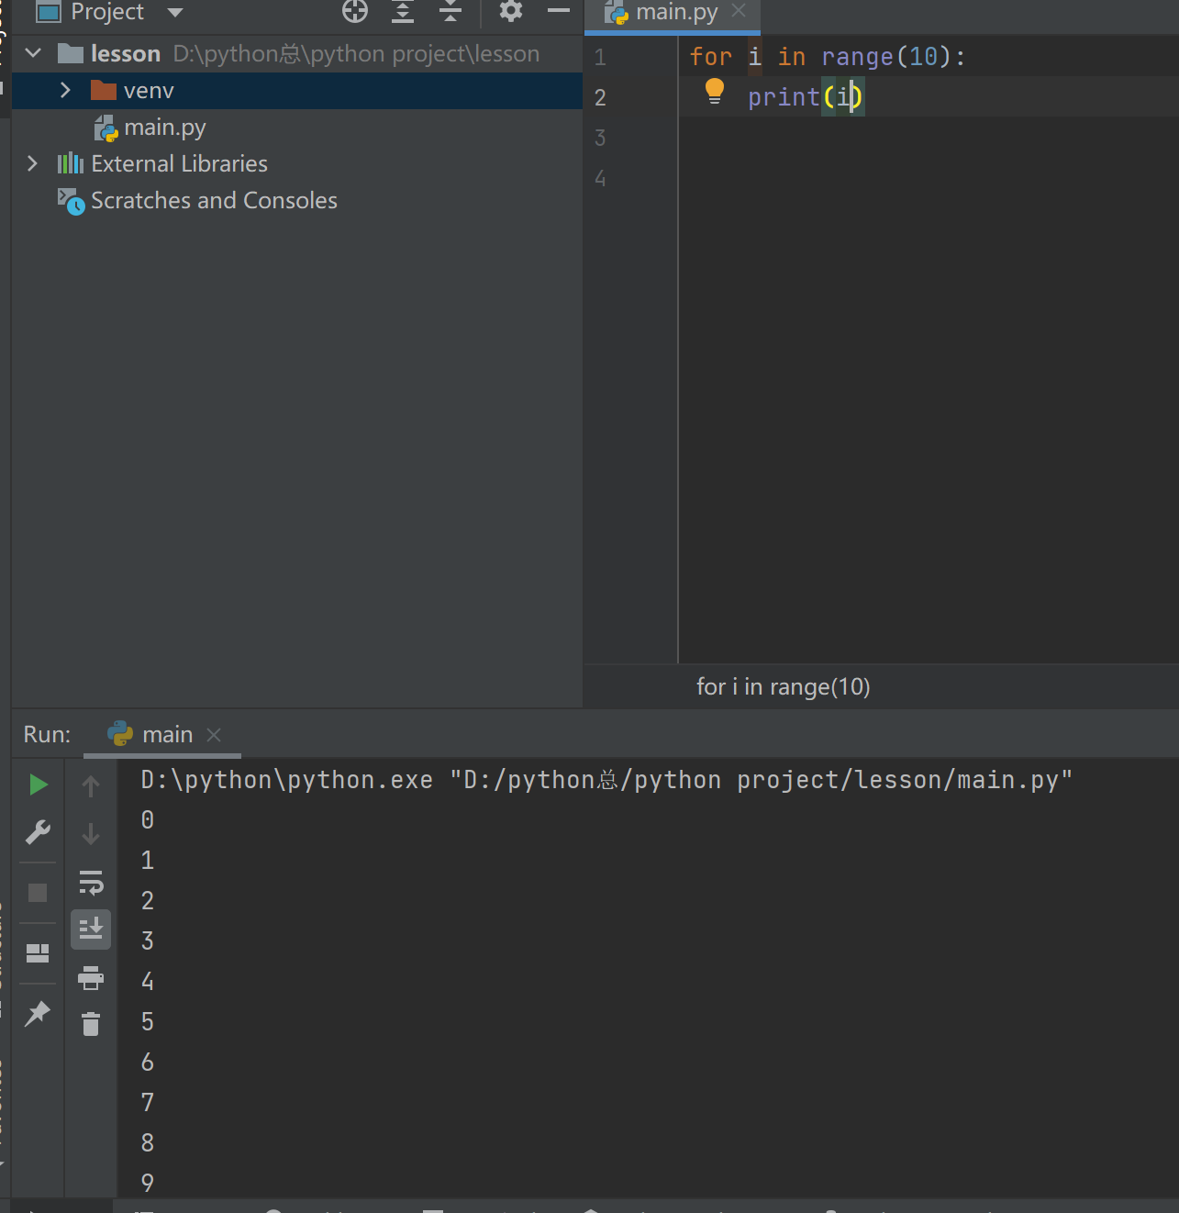Click the python.exe command line output
This screenshot has height=1213, width=1179.
click(606, 780)
